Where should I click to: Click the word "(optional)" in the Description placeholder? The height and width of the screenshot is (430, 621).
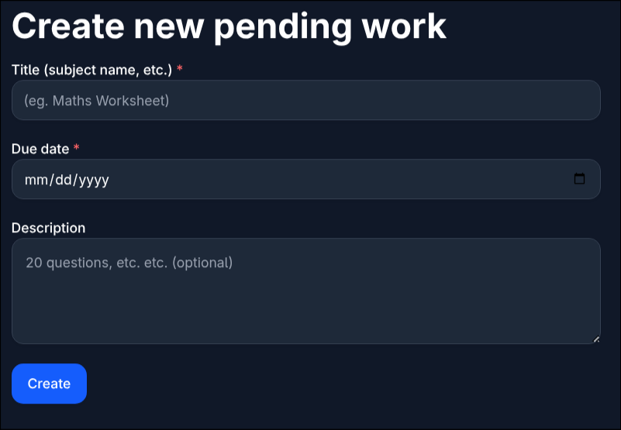(x=202, y=263)
